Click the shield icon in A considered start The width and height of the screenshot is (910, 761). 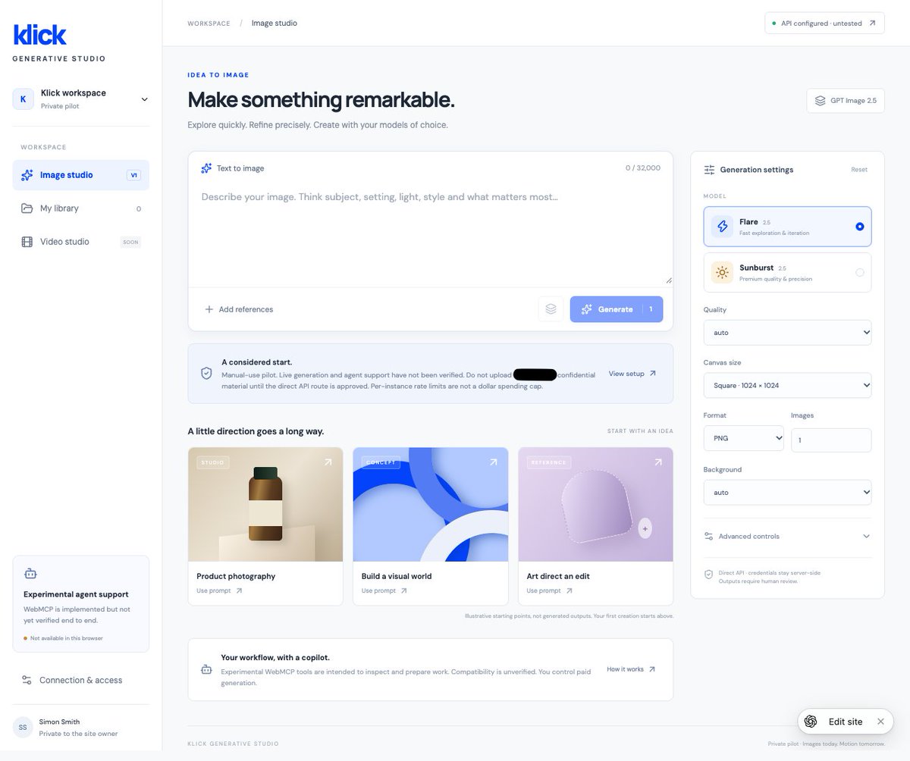(206, 374)
